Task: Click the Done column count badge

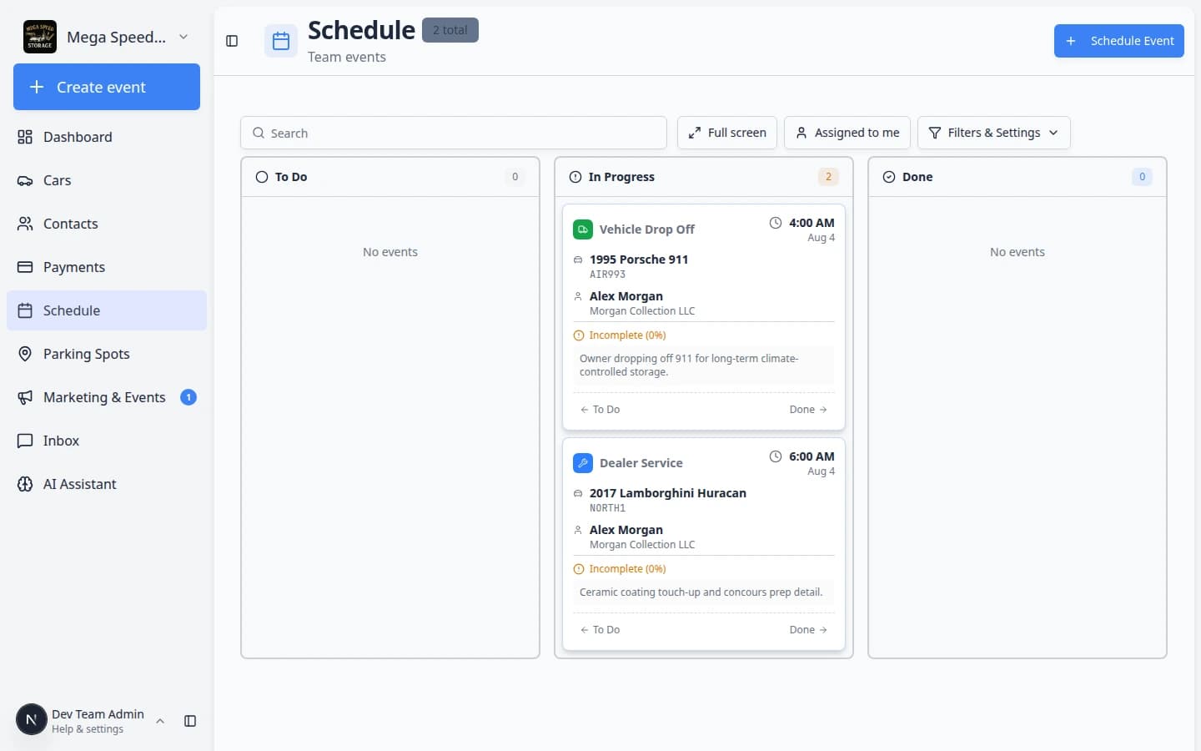Action: [1142, 177]
